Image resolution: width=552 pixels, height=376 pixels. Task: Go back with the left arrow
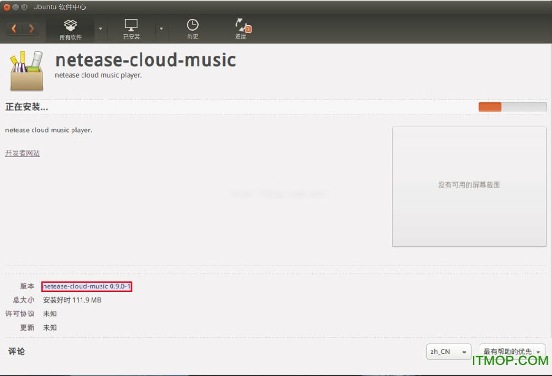pos(14,28)
